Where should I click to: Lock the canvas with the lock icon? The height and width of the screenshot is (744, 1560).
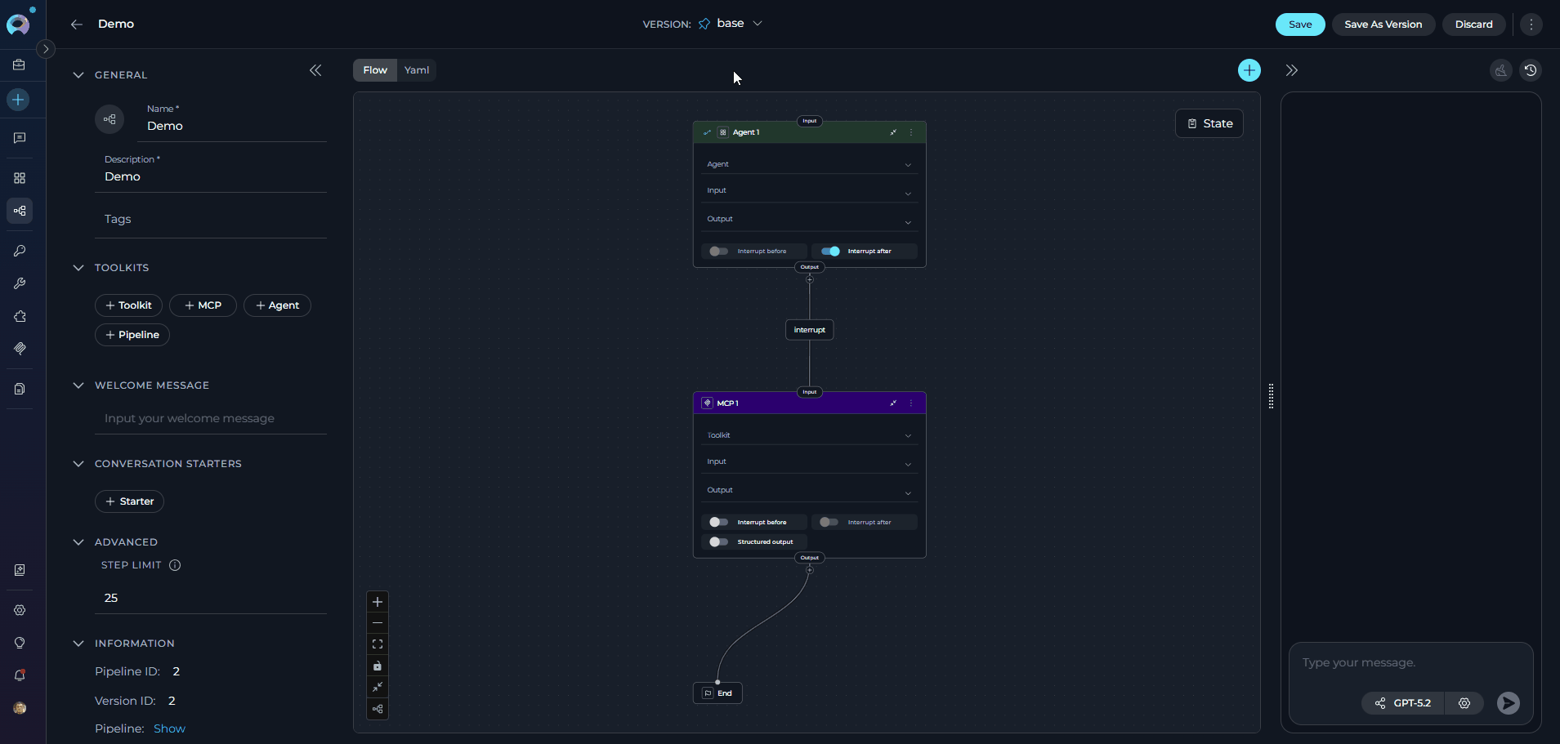(377, 666)
